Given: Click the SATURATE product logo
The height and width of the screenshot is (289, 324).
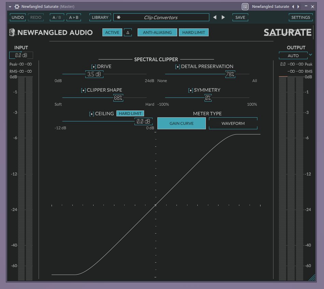Looking at the screenshot, I should [x=287, y=32].
